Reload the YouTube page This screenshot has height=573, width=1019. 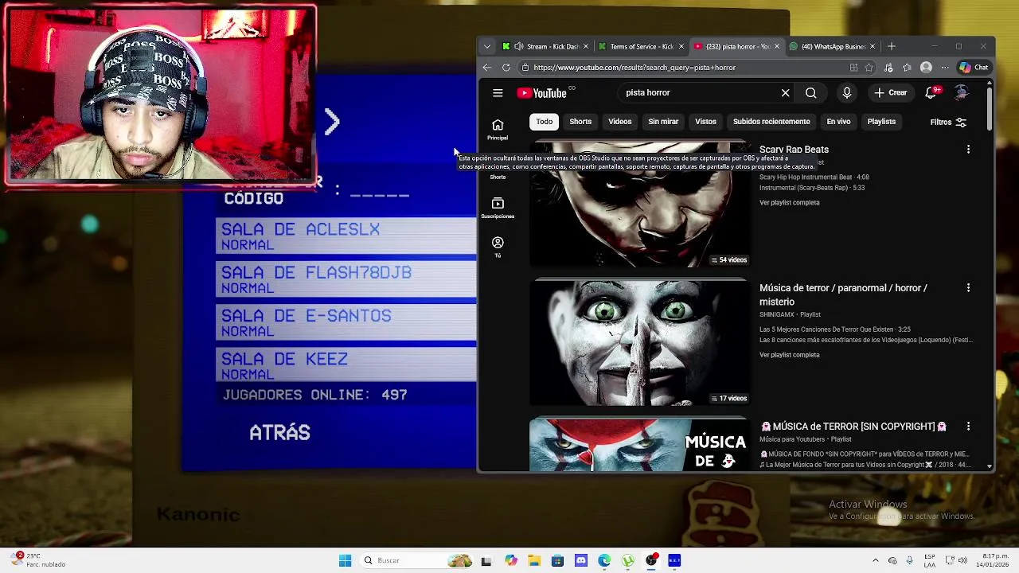click(x=506, y=68)
